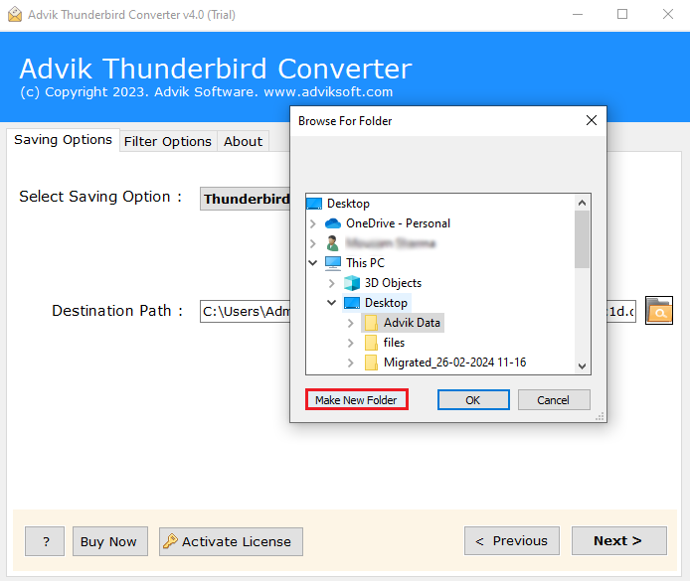Select top-level 'Desktop' label in tree
The height and width of the screenshot is (581, 690).
[348, 204]
